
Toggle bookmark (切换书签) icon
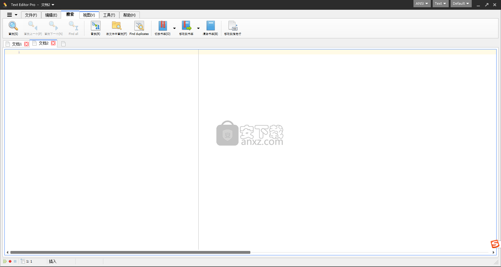[162, 26]
